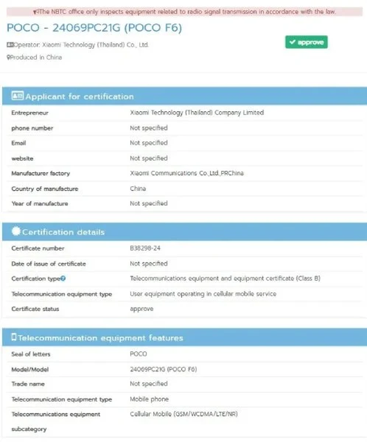Select Telecommunication equipment features section header
The width and height of the screenshot is (367, 442).
pyautogui.click(x=100, y=338)
